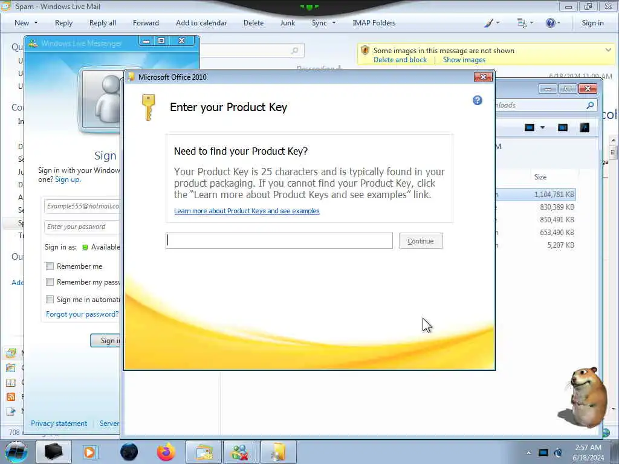Switch to Windows Live Mail taskbar button

click(x=203, y=452)
